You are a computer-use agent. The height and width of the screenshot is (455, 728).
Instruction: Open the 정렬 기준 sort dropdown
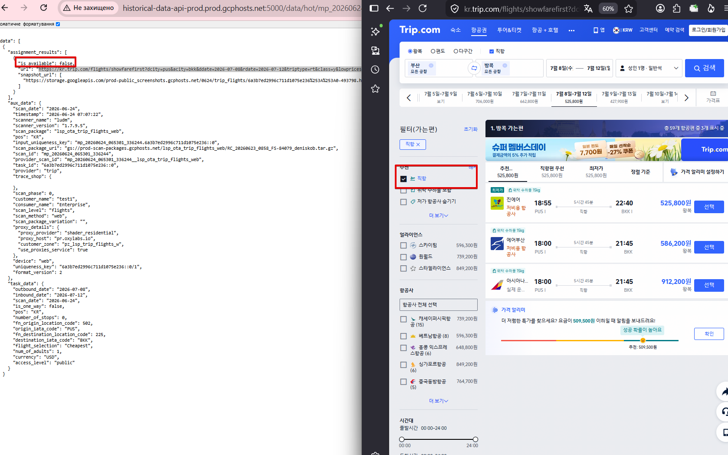(640, 172)
